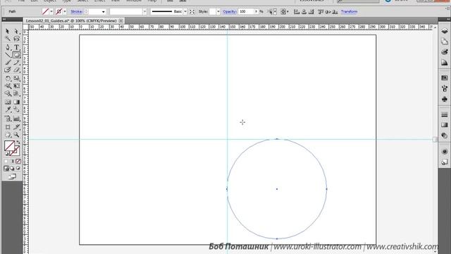The width and height of the screenshot is (451, 254).
Task: Select the Lasso tool
Action: (x=17, y=39)
